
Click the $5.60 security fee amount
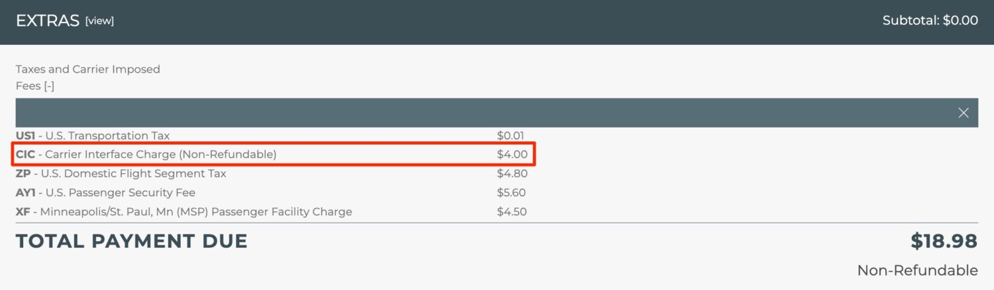[x=512, y=193]
